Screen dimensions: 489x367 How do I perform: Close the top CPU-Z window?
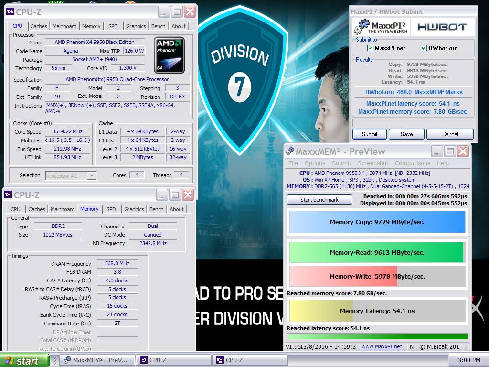189,12
